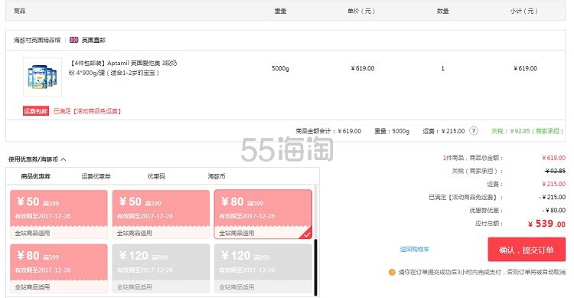Click the green 关税：¥92.85（商家承担） text
Image resolution: width=574 pixels, height=298 pixels.
point(527,131)
